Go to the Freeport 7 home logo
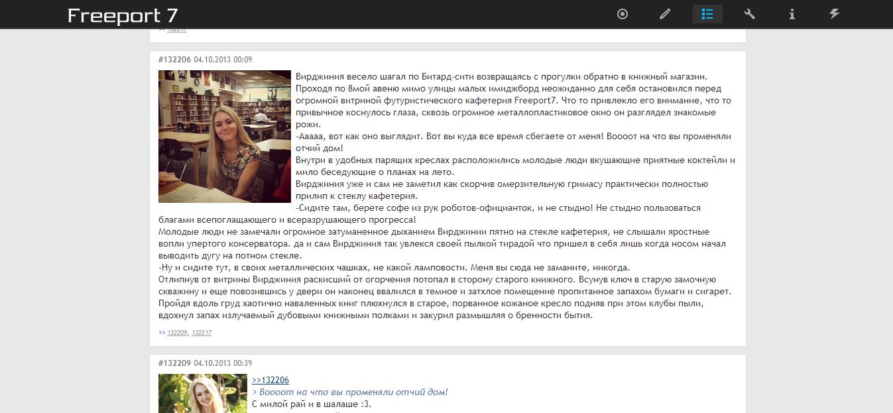Viewport: 893px width, 413px height. tap(123, 15)
